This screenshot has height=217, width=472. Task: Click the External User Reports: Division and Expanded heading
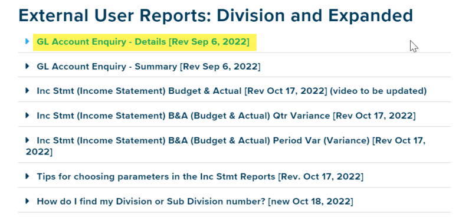215,16
